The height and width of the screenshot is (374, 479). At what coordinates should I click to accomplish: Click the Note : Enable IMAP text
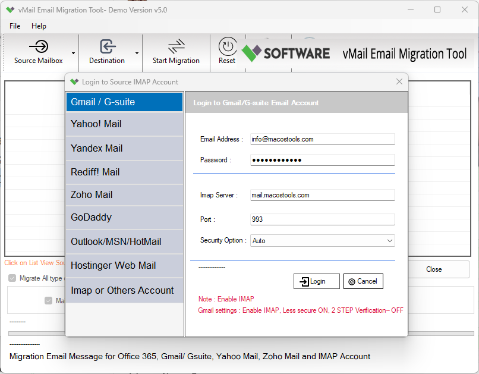[x=226, y=299]
